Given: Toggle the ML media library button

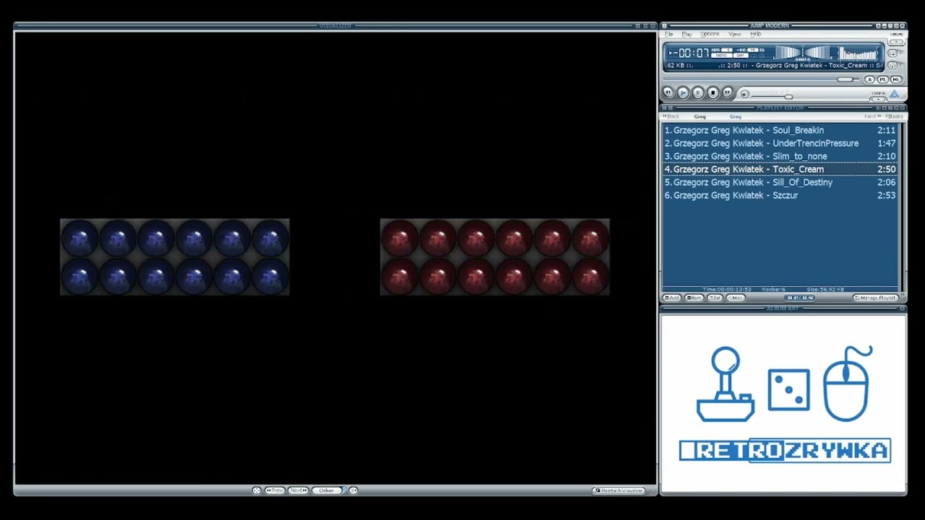Looking at the screenshot, I should coord(896,79).
